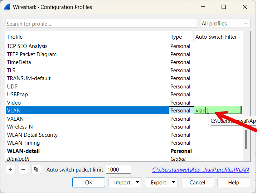Click the remove profile minus button
This screenshot has width=257, height=193.
23,169
